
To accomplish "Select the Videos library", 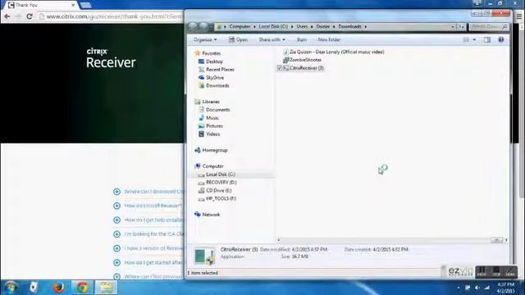I will pyautogui.click(x=213, y=134).
